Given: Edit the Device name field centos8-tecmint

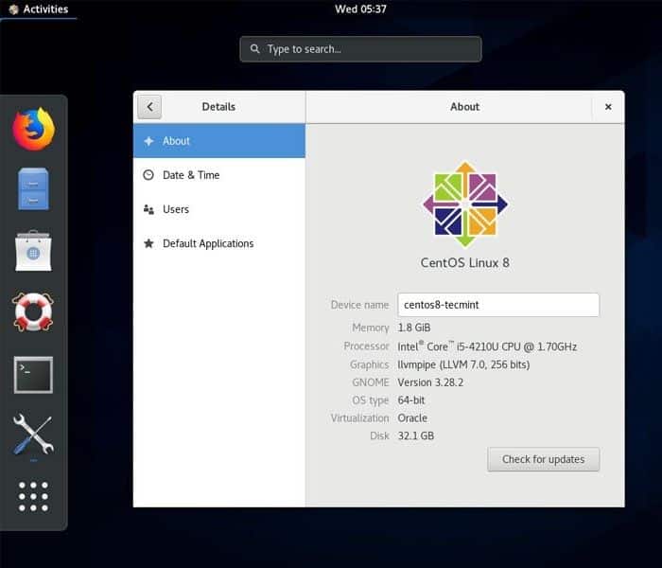Looking at the screenshot, I should coord(498,305).
